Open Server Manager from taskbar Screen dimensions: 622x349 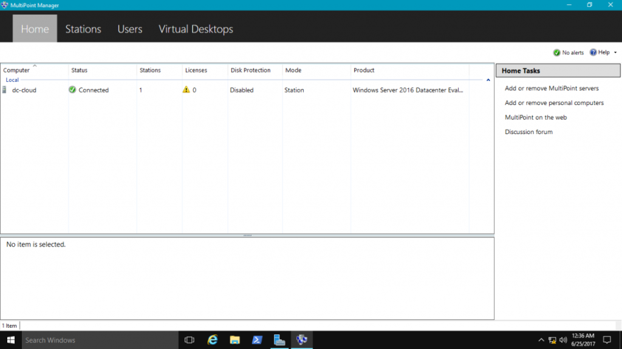[279, 340]
